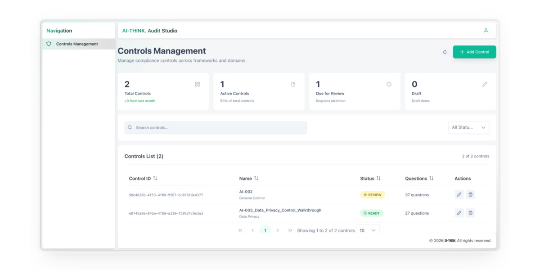Image resolution: width=540 pixels, height=270 pixels.
Task: Sort the table by Control ID
Action: [155, 179]
